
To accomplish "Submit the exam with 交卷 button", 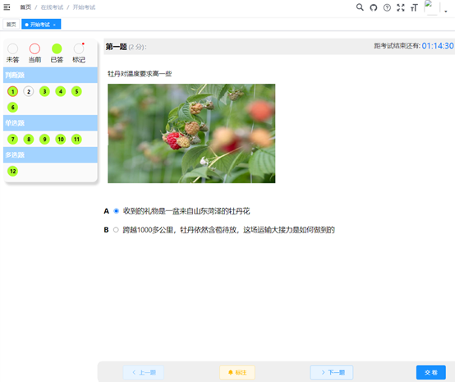I will (431, 372).
